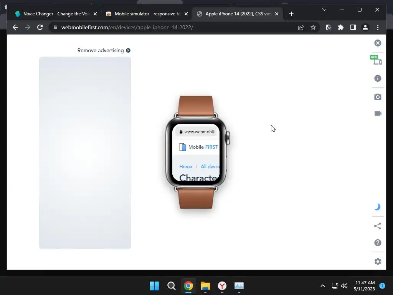The image size is (393, 295).
Task: View site info via the lock icon
Action: (55, 27)
